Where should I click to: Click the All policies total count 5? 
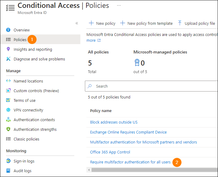[90, 63]
